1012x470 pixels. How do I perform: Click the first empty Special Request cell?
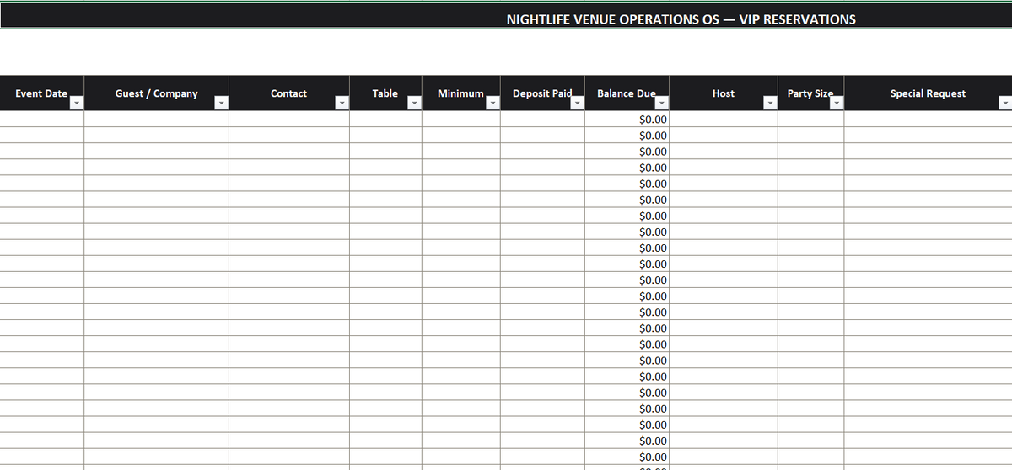(x=928, y=120)
